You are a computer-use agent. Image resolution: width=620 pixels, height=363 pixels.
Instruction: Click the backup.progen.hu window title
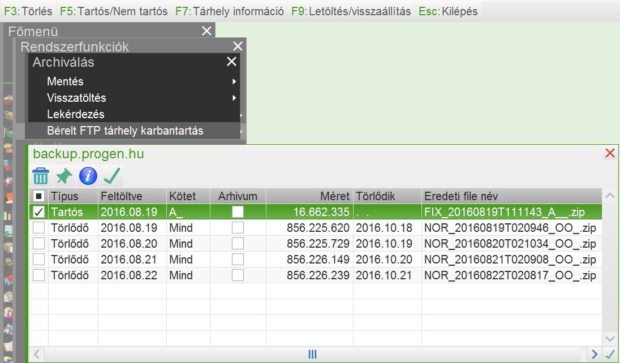[x=89, y=153]
